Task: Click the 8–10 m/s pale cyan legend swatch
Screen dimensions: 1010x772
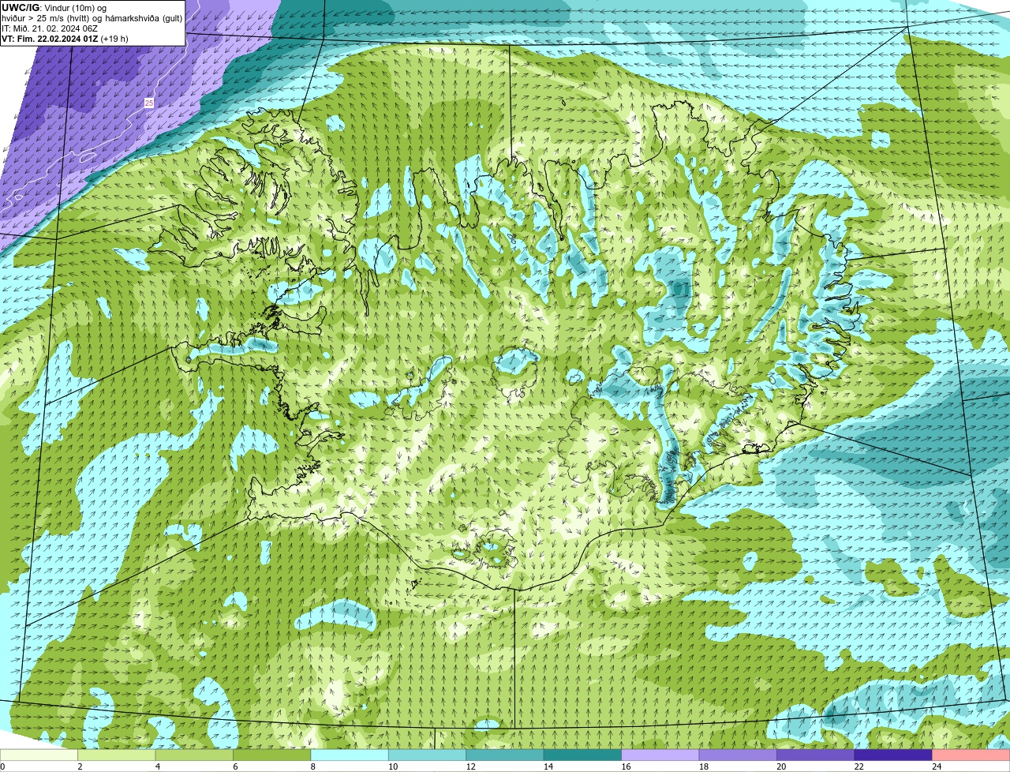Action: coord(350,755)
